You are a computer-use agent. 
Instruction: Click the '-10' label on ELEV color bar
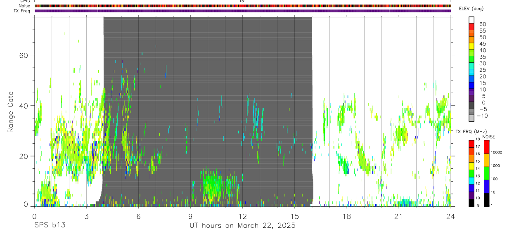point(482,116)
